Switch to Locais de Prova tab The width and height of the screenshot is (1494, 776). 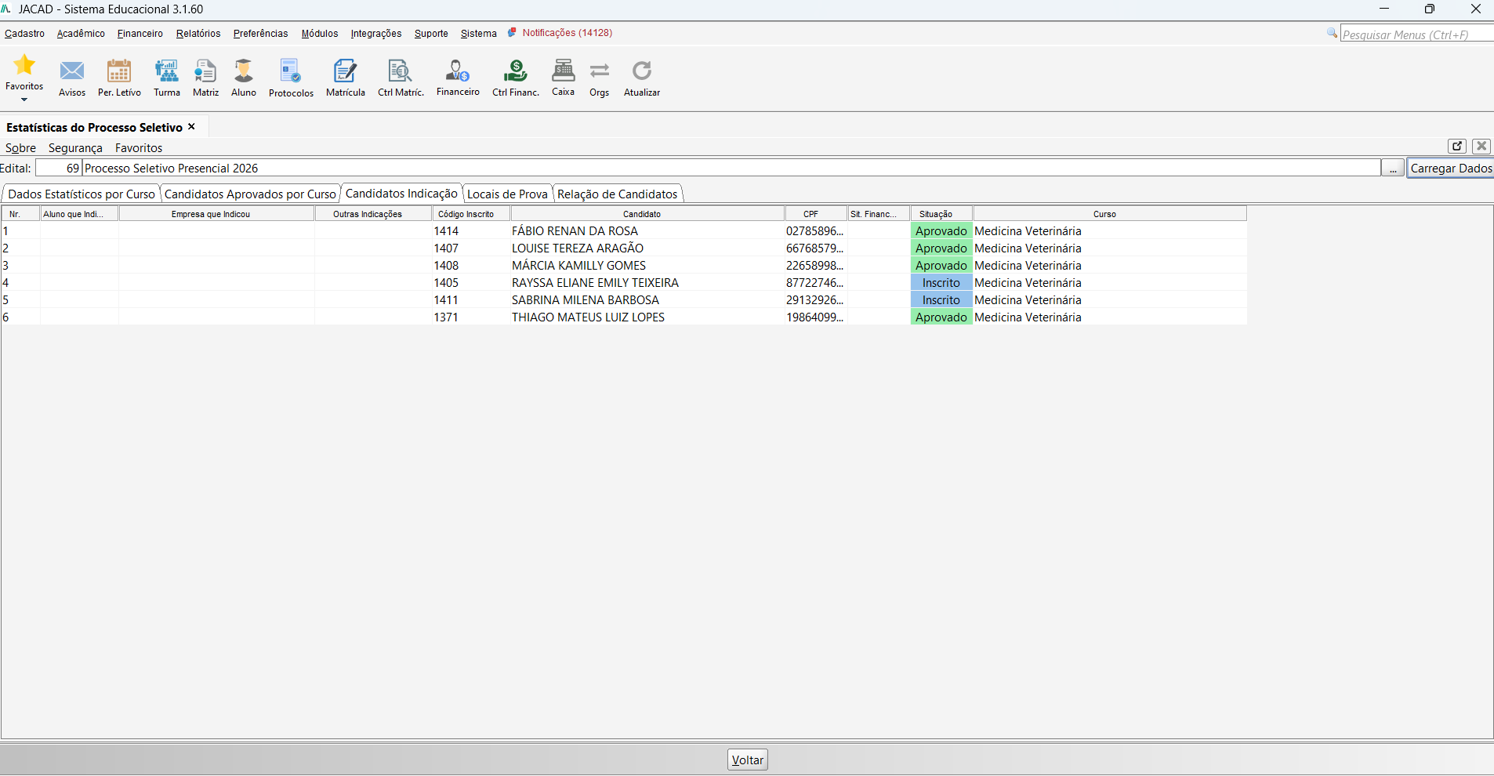507,194
